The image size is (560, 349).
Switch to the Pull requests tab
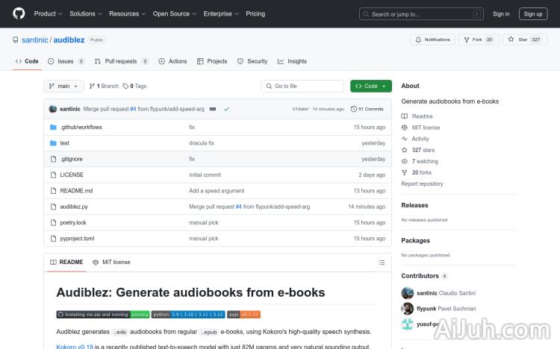click(x=122, y=61)
